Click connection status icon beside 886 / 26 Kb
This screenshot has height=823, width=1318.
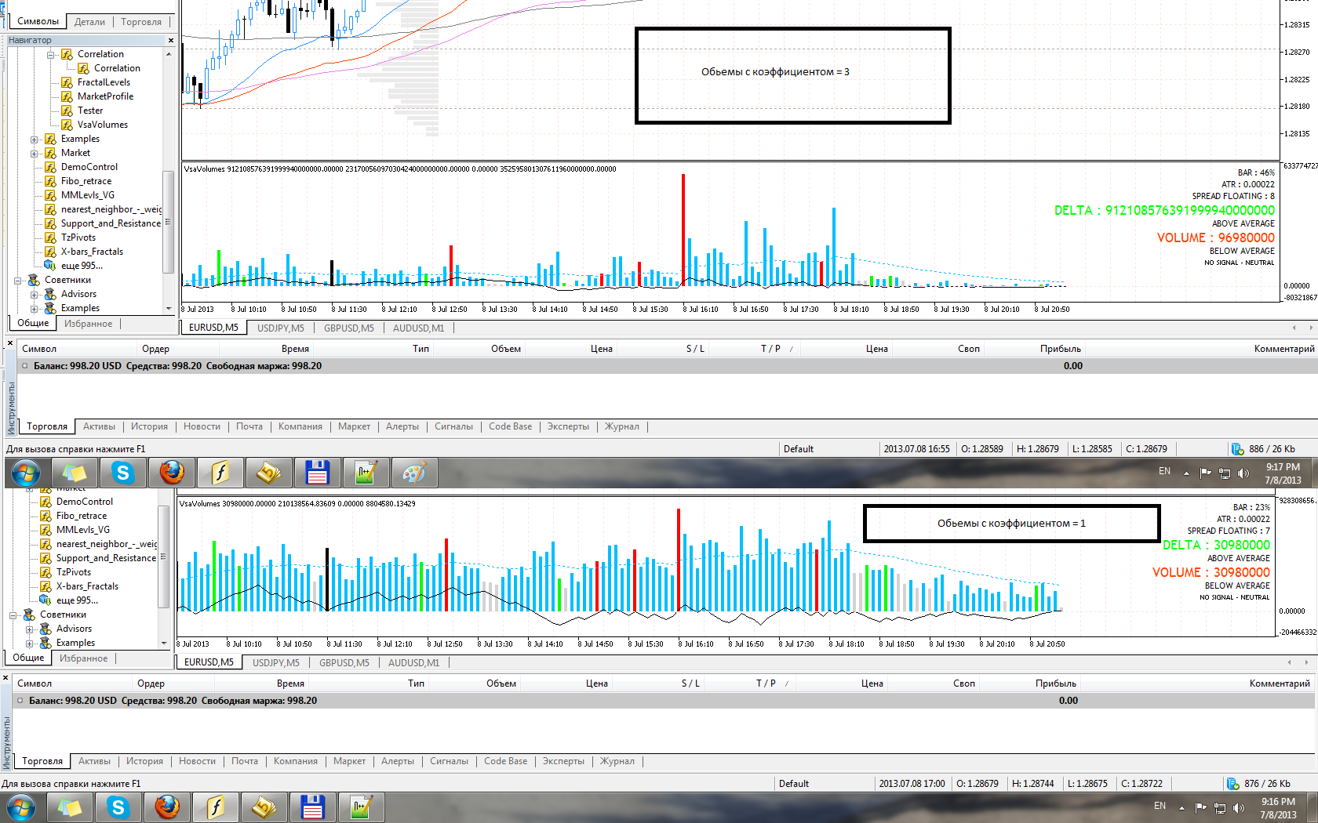1237,449
